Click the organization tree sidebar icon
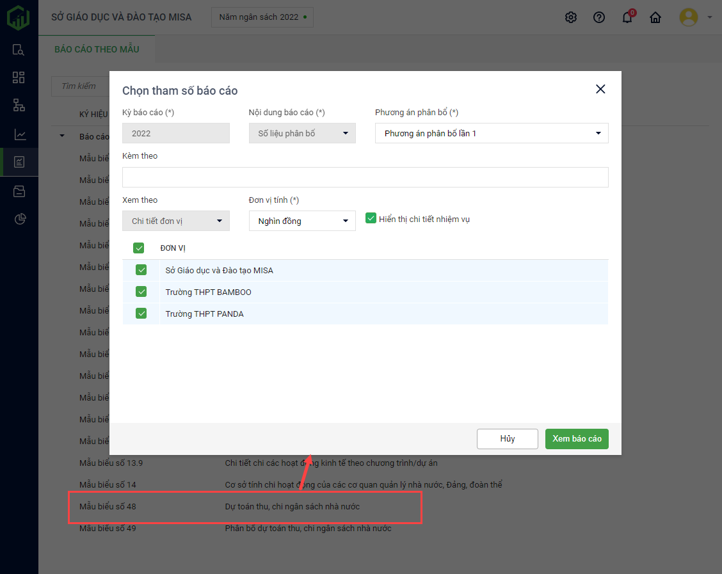This screenshot has width=722, height=574. [19, 106]
